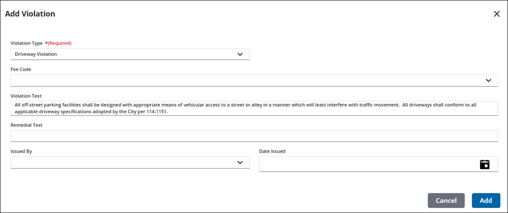Click the Violation Type chevron arrow
508x213 pixels.
point(240,54)
